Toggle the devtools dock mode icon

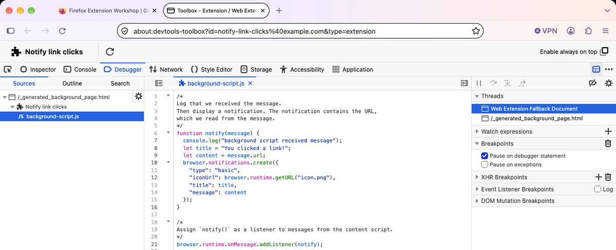tap(596, 69)
